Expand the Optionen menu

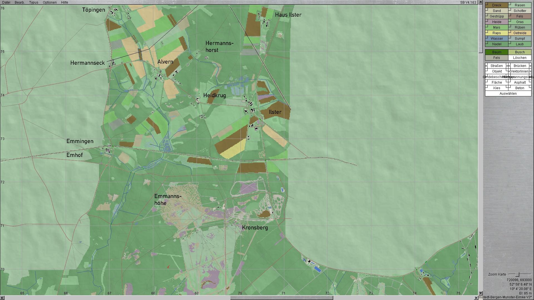point(50,2)
